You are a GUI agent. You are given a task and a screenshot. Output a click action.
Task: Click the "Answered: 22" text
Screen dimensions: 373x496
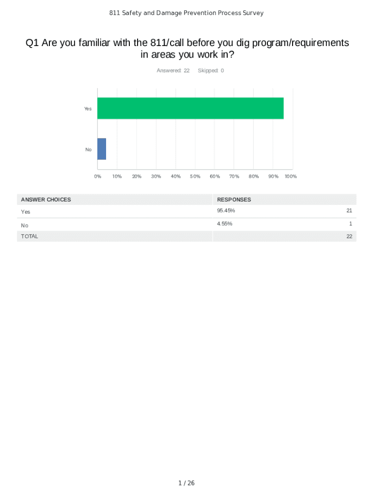(173, 71)
